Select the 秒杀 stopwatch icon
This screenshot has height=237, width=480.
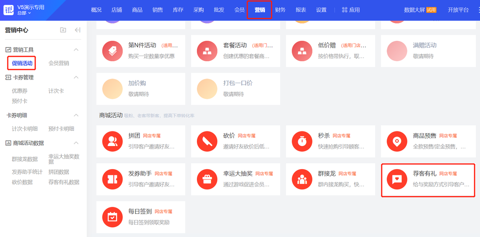click(x=302, y=142)
